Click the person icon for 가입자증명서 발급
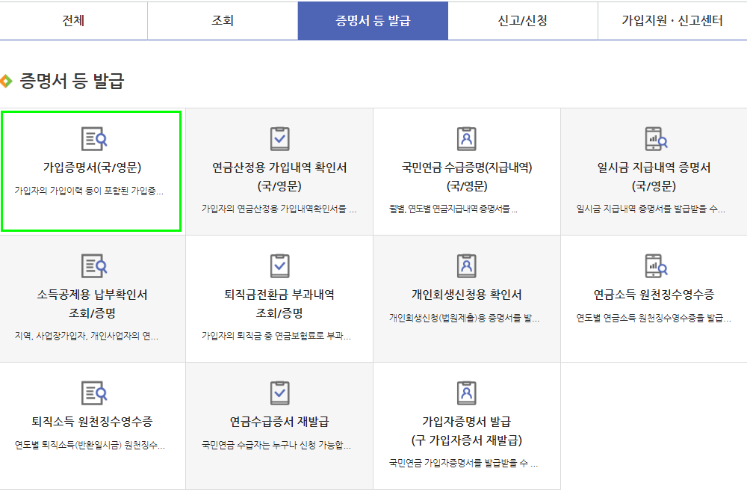Screen dimensions: 747x492 coord(465,393)
